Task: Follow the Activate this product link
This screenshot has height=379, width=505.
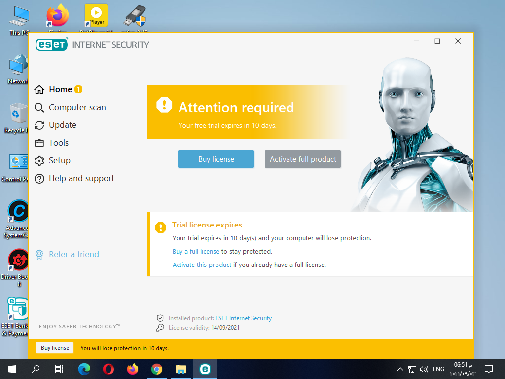Action: (202, 265)
